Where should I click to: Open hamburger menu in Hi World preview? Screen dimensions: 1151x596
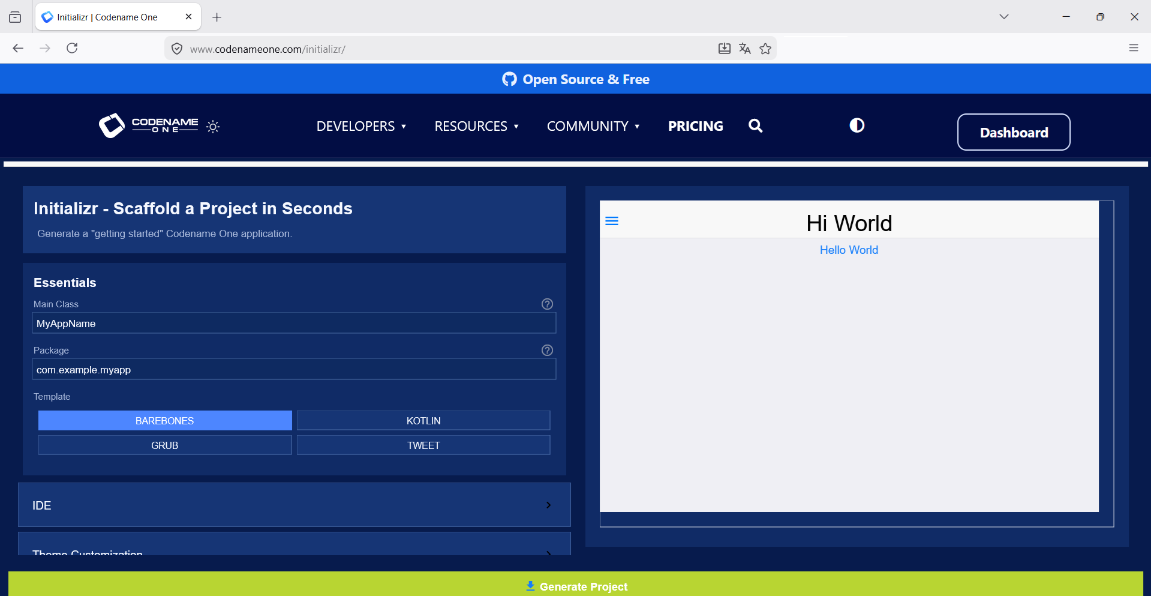point(612,221)
